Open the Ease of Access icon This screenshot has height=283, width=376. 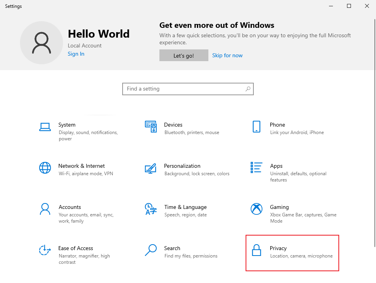(x=45, y=250)
